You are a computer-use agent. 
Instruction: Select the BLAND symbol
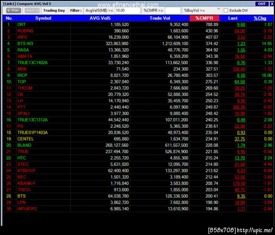pyautogui.click(x=24, y=145)
